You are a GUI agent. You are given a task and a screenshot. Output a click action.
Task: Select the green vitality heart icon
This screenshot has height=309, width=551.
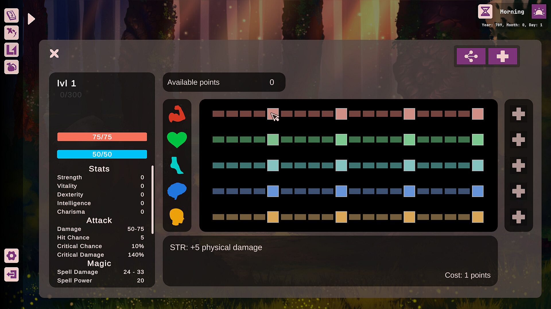tap(177, 140)
